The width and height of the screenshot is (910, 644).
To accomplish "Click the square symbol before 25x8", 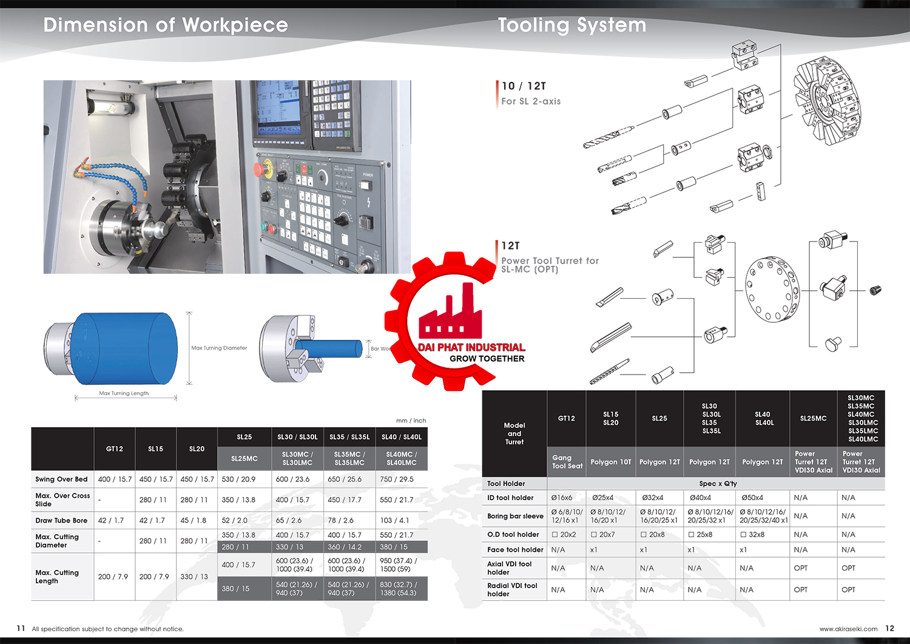I will tap(691, 535).
